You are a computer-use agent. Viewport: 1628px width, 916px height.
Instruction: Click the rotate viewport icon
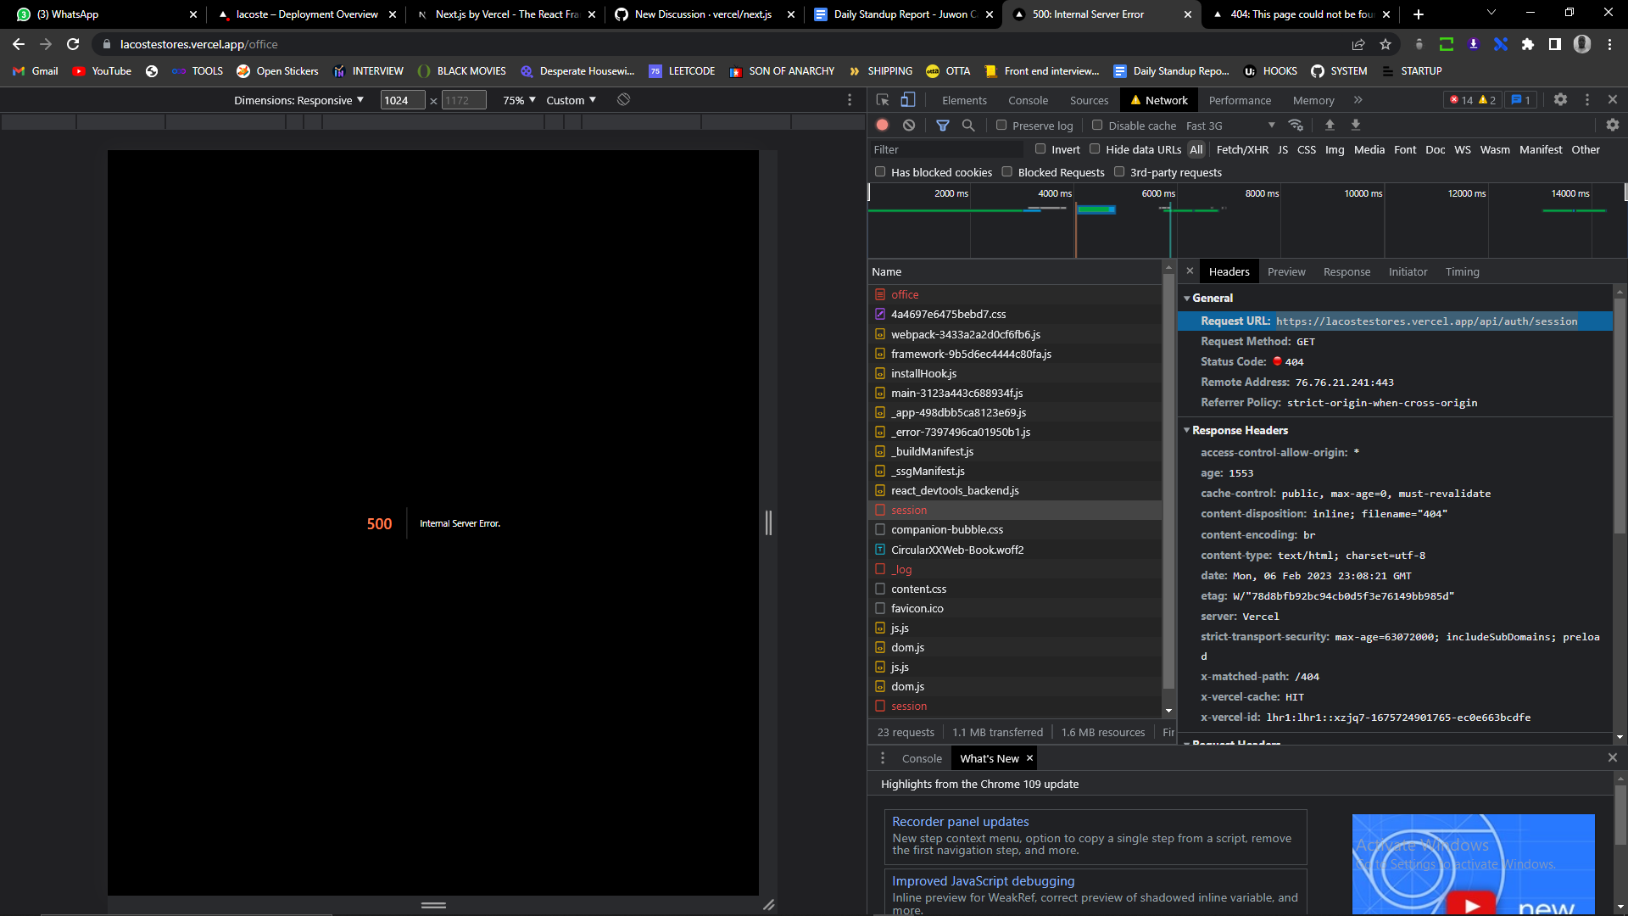[623, 99]
